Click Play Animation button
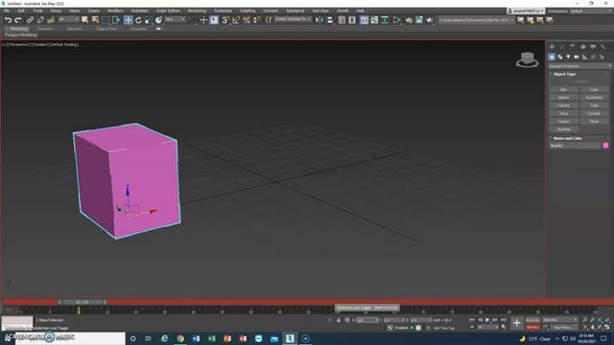The image size is (614, 345). (487, 320)
